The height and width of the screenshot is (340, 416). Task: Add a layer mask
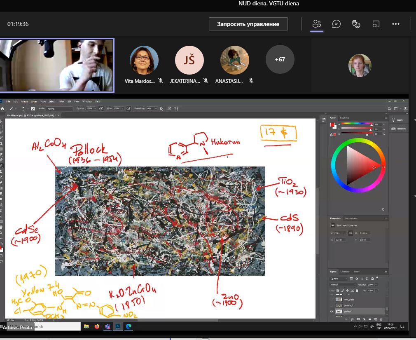point(358,319)
